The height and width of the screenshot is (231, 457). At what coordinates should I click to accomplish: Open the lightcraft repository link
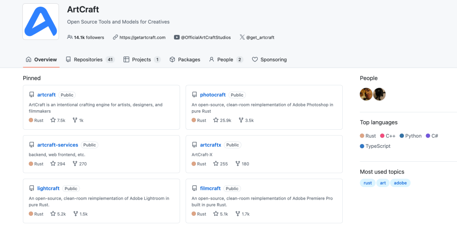pyautogui.click(x=48, y=188)
